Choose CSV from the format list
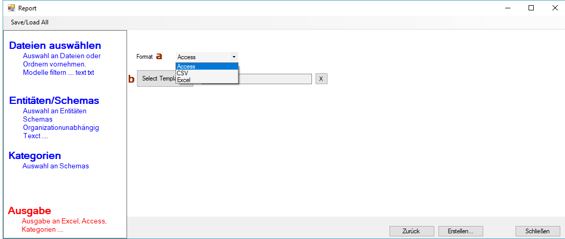Image resolution: width=565 pixels, height=239 pixels. [x=207, y=73]
